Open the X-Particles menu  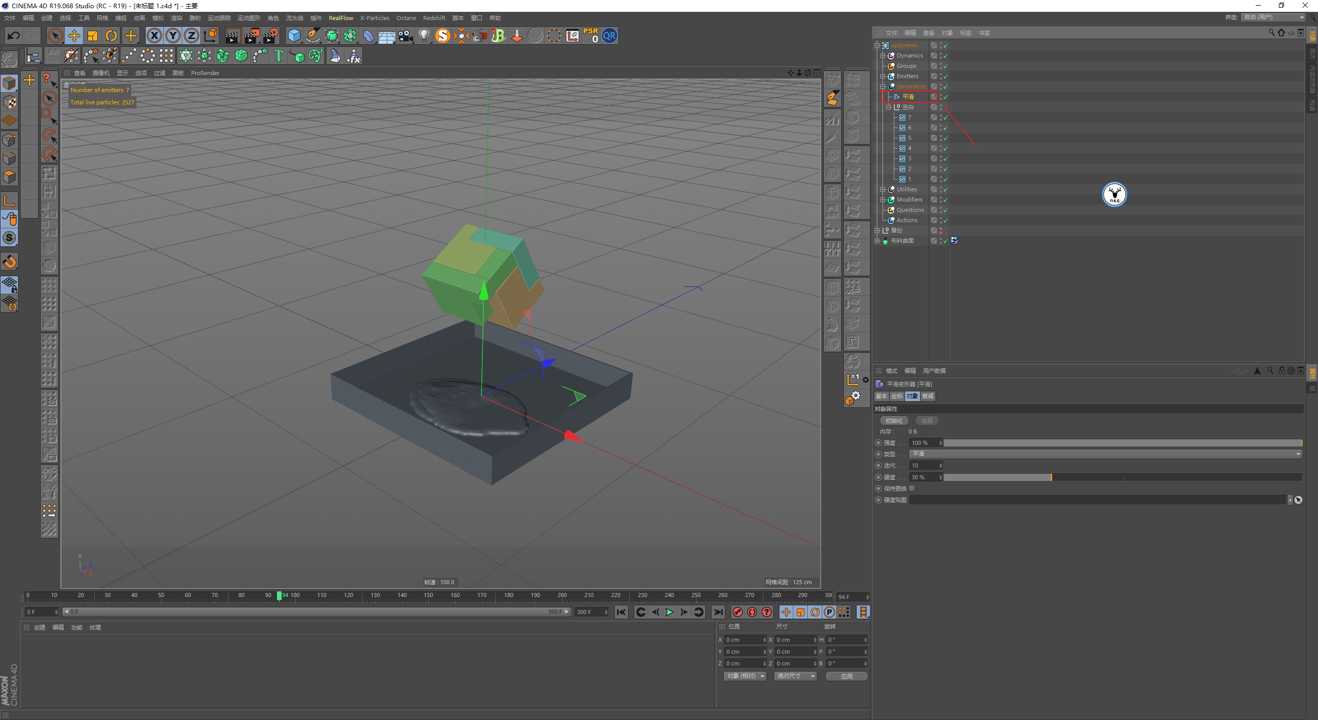coord(374,18)
